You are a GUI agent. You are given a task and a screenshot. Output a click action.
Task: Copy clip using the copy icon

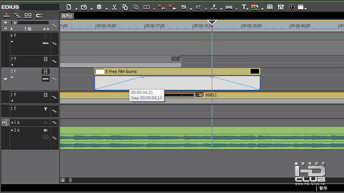tap(125, 7)
